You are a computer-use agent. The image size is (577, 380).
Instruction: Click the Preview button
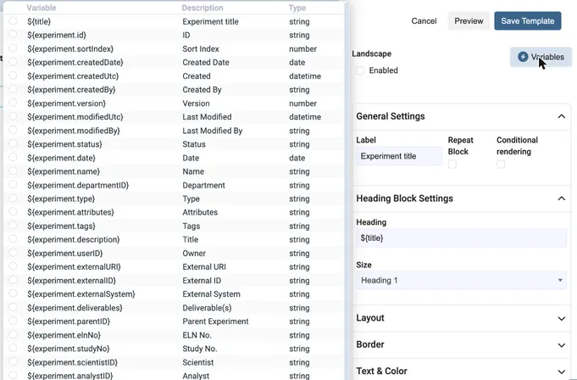tap(469, 21)
